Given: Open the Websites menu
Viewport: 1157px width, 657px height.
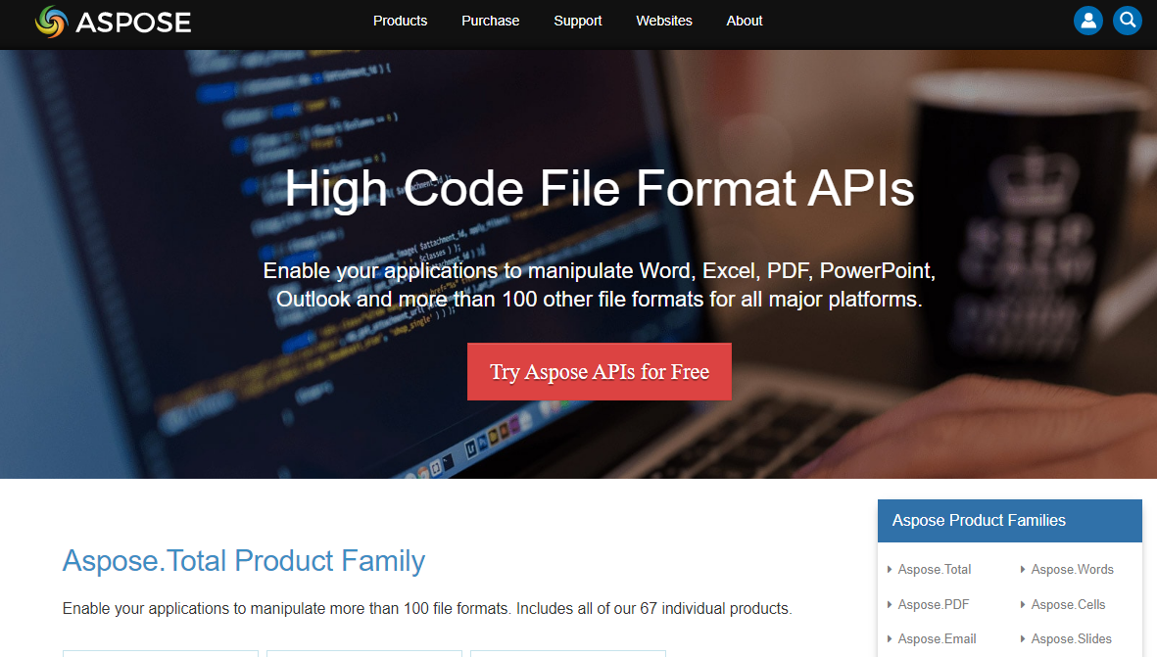Looking at the screenshot, I should click(664, 21).
